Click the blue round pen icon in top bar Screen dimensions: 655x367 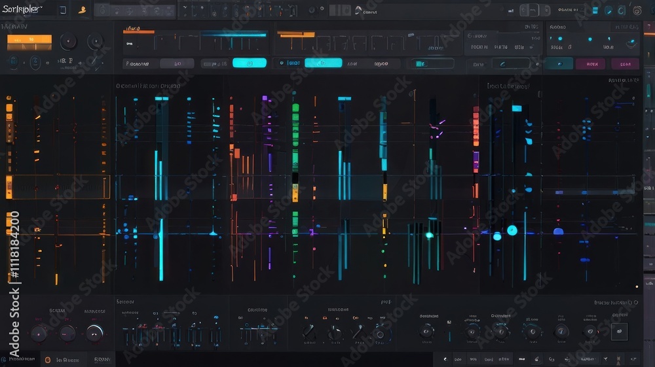click(608, 11)
